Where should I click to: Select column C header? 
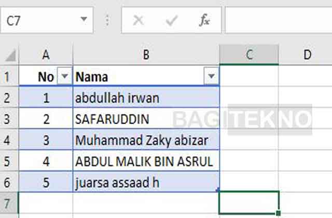(249, 55)
